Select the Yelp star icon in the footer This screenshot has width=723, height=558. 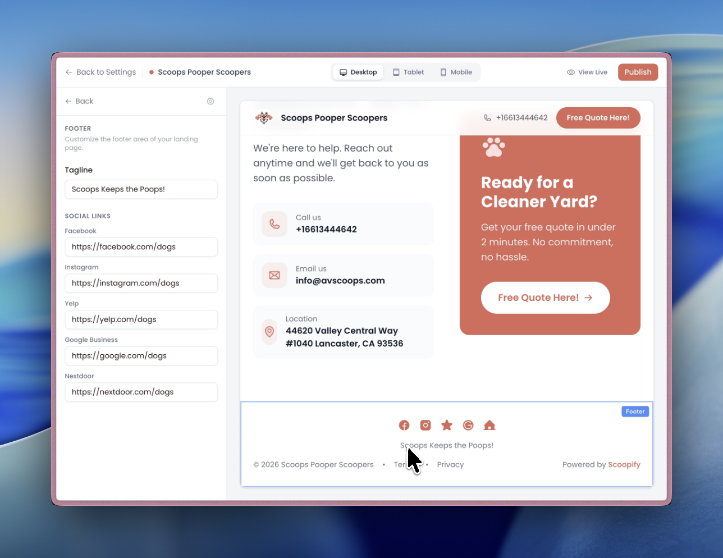[446, 425]
